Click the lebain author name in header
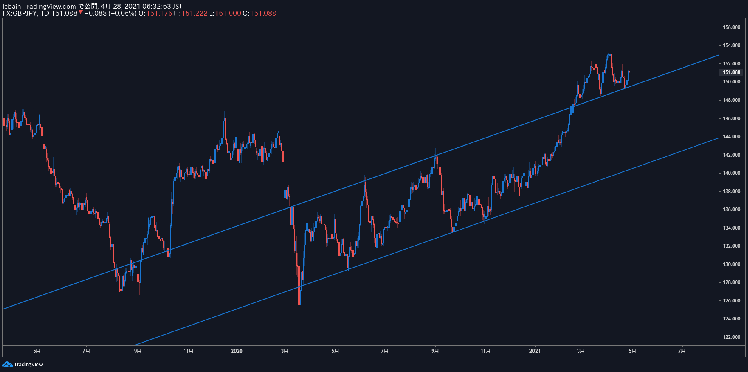The width and height of the screenshot is (748, 372). 12,6
